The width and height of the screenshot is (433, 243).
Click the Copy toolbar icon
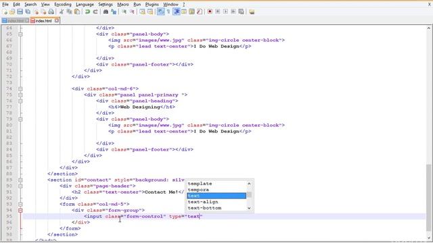[x=69, y=11]
